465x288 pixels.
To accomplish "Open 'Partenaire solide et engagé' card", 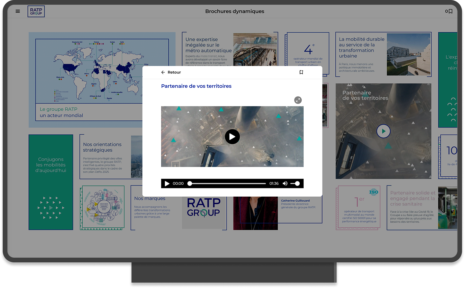I will coord(422,208).
